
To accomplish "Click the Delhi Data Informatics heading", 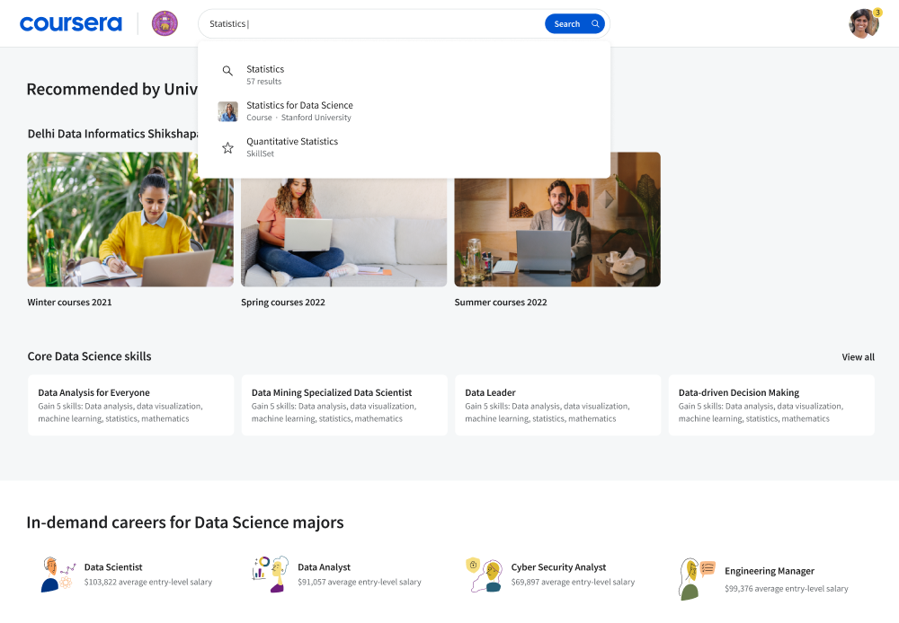I will pyautogui.click(x=113, y=134).
